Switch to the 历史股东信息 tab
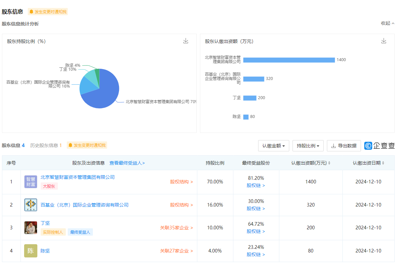The height and width of the screenshot is (269, 397). click(46, 145)
